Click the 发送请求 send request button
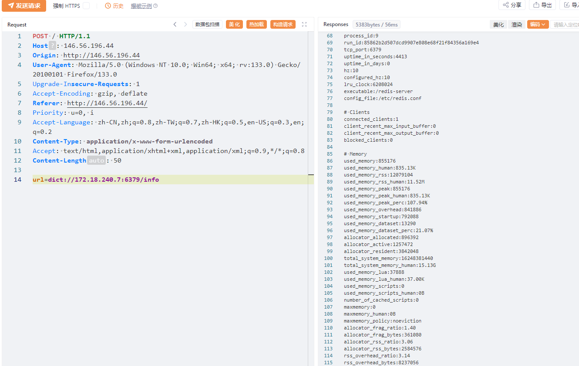Screen dimensions: 579x366 24,6
